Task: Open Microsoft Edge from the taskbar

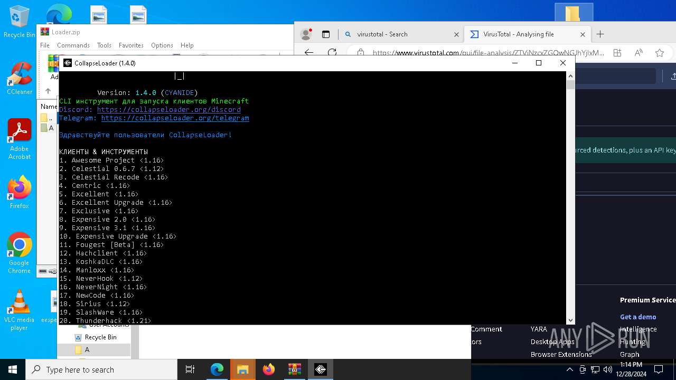Action: (x=217, y=369)
